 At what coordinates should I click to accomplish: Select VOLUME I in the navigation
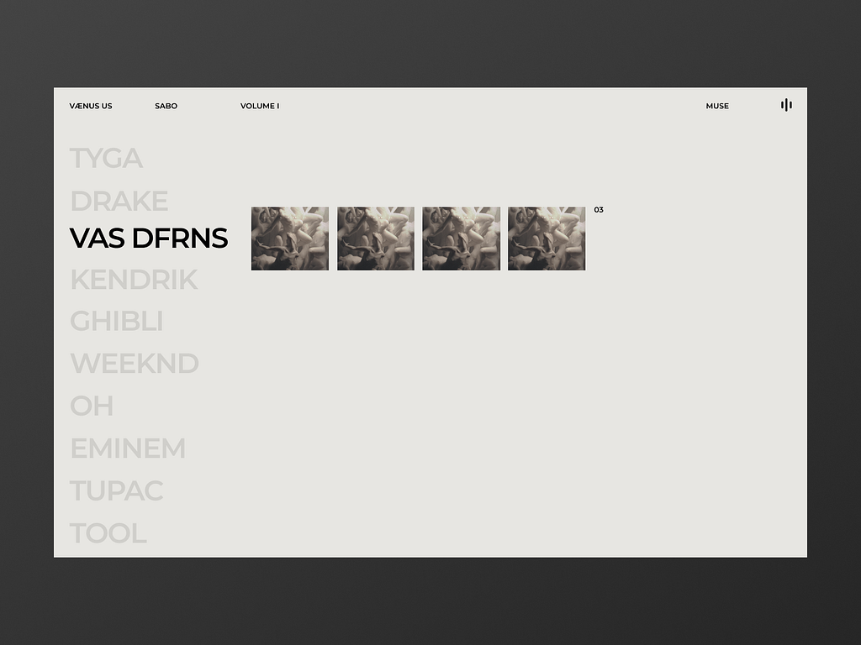pos(259,106)
